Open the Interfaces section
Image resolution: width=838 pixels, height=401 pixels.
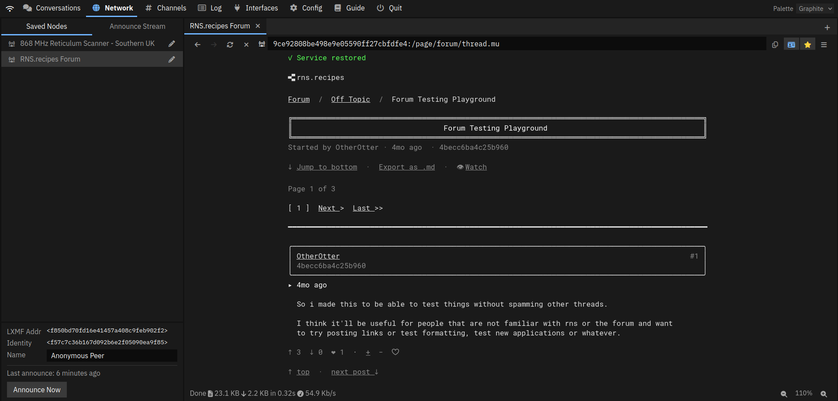point(256,8)
